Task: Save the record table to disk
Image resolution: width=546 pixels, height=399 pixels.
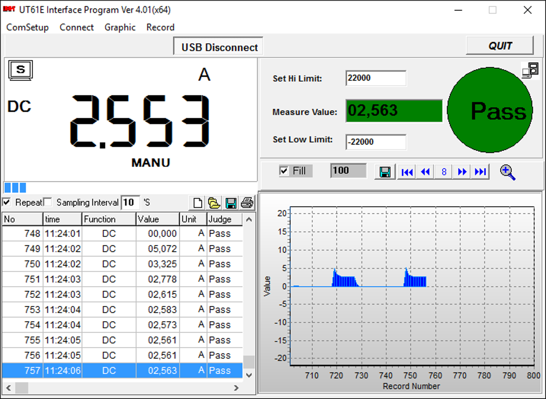Action: click(x=231, y=203)
